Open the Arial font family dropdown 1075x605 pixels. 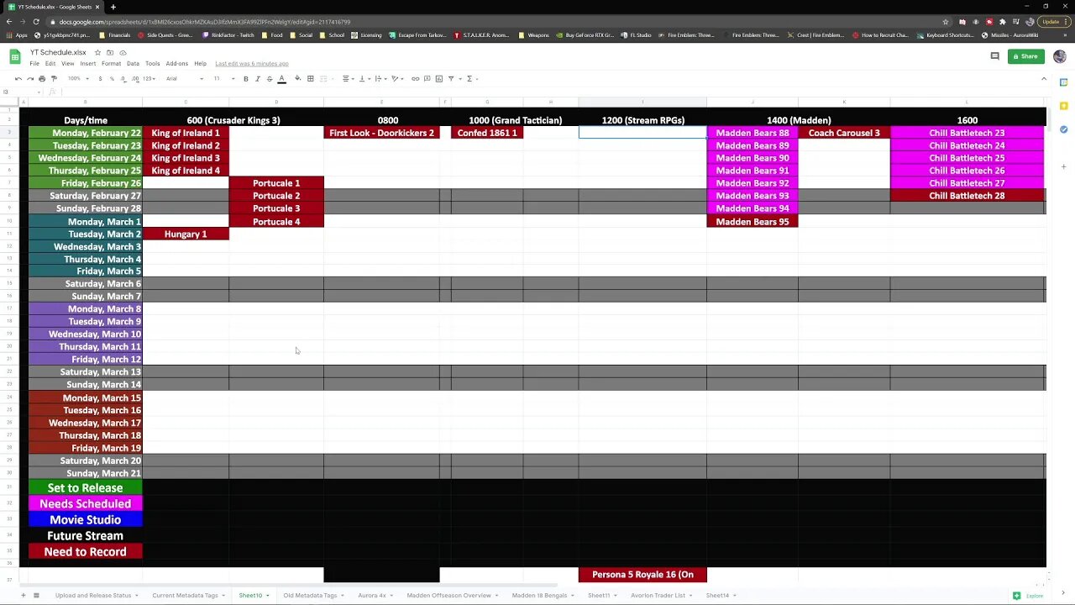click(185, 78)
